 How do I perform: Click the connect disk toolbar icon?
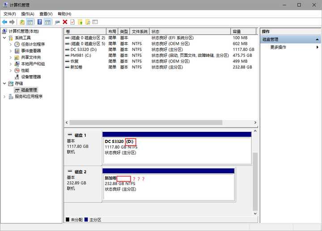(x=57, y=22)
